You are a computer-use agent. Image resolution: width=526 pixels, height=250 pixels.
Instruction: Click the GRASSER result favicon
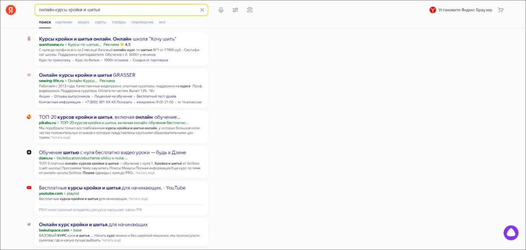coord(29,75)
